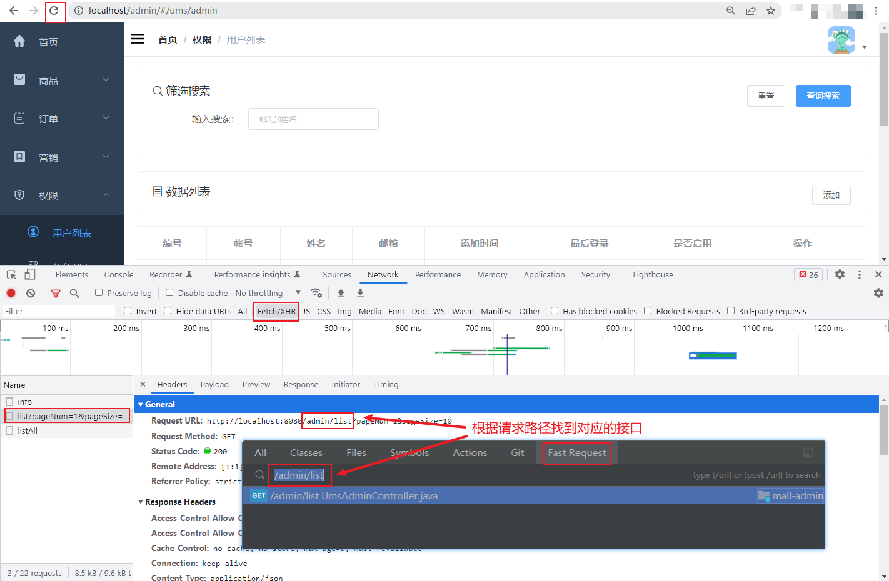This screenshot has height=581, width=889.
Task: Import a HAR file with the upload arrow
Action: point(341,293)
